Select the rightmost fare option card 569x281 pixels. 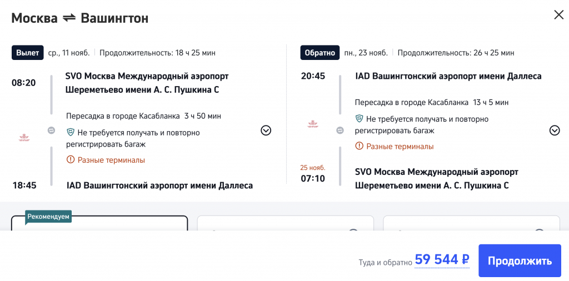471,223
